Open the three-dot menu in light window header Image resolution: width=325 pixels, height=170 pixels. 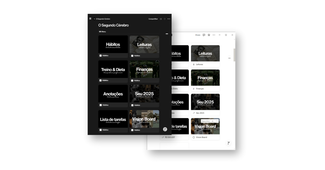point(214,35)
